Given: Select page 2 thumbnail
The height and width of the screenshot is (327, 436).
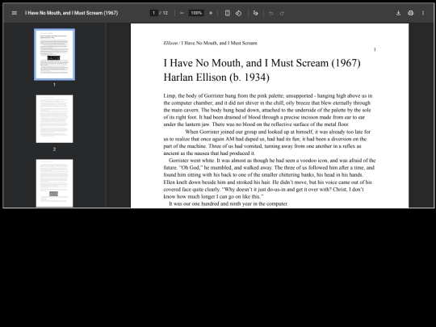Looking at the screenshot, I should (55, 119).
